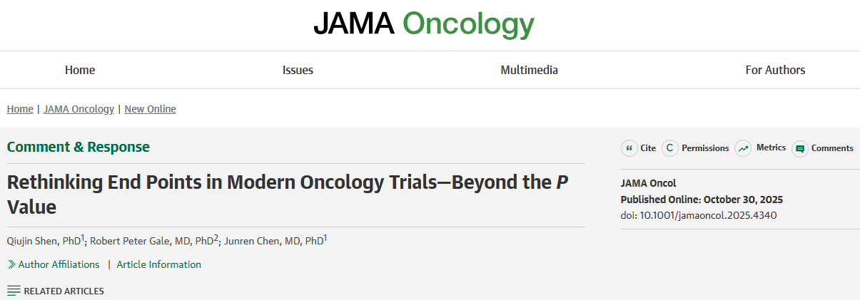Click the Comment & Response heading
Image resolution: width=860 pixels, height=300 pixels.
(79, 147)
